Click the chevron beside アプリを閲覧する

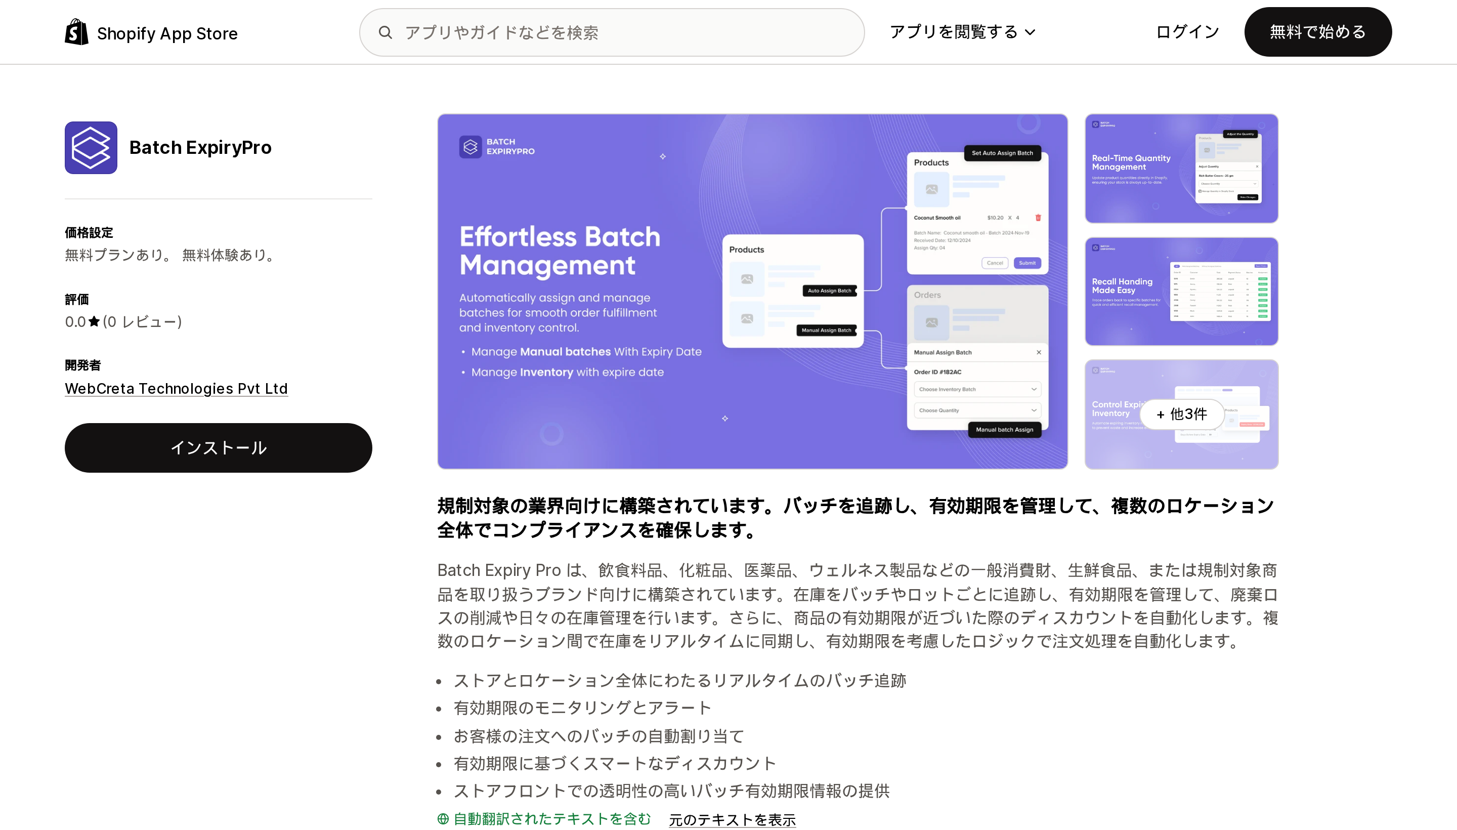[1030, 32]
